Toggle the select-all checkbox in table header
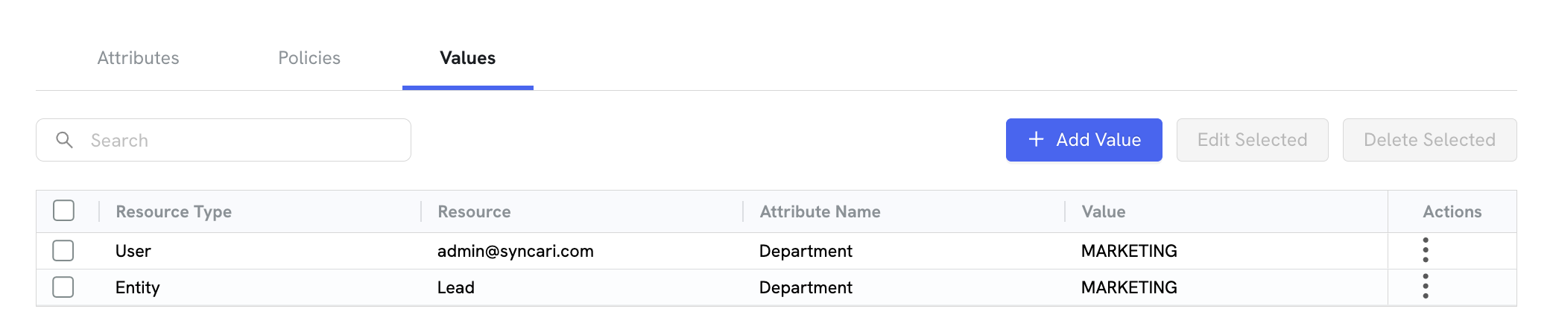The height and width of the screenshot is (335, 1553). tap(64, 211)
